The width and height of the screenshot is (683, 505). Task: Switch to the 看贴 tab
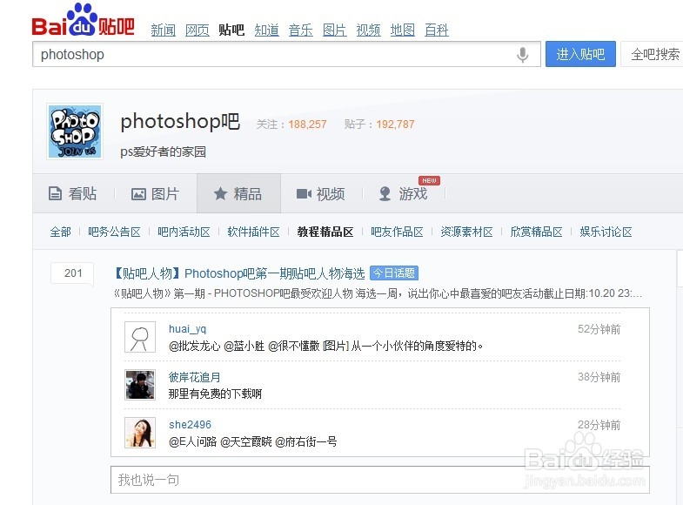click(x=73, y=193)
